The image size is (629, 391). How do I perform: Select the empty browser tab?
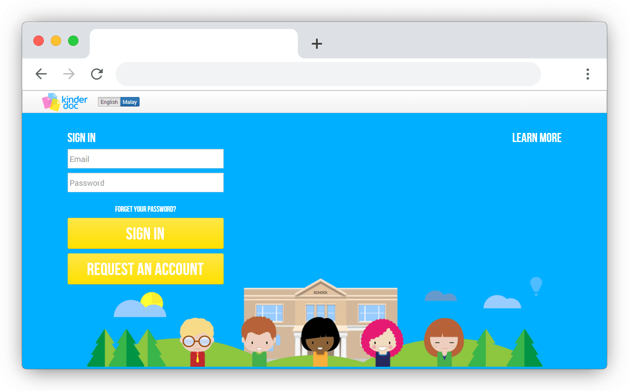pos(194,44)
